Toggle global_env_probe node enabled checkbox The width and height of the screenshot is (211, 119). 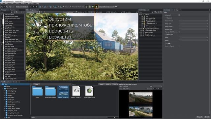click(142, 20)
